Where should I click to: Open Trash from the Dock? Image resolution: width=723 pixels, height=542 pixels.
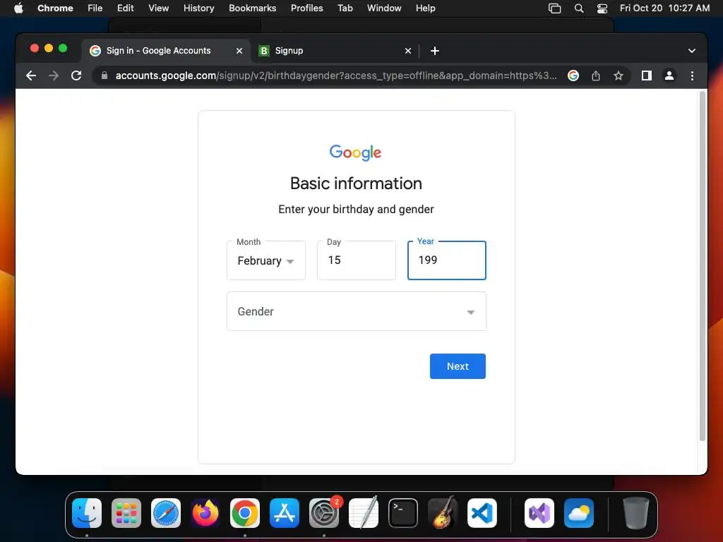[636, 513]
